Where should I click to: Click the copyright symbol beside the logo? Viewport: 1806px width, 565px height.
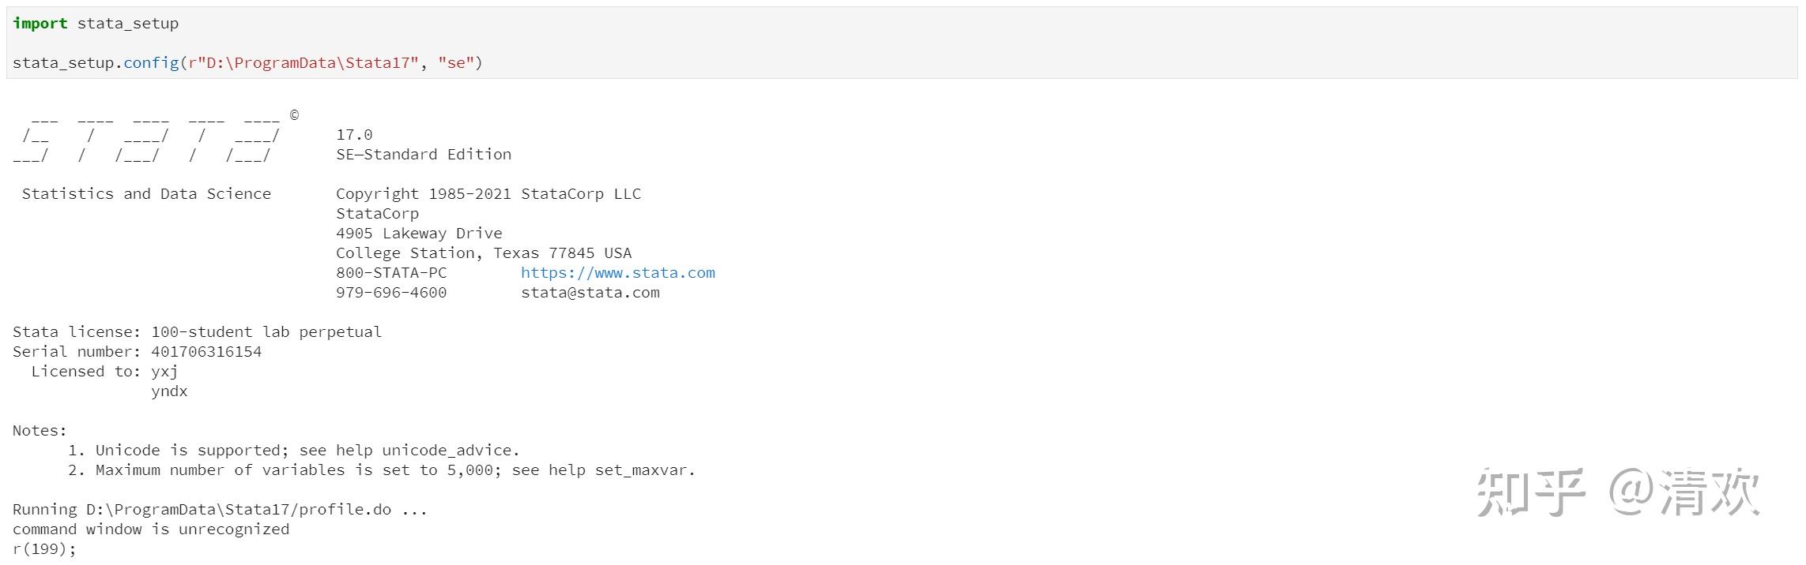click(294, 115)
